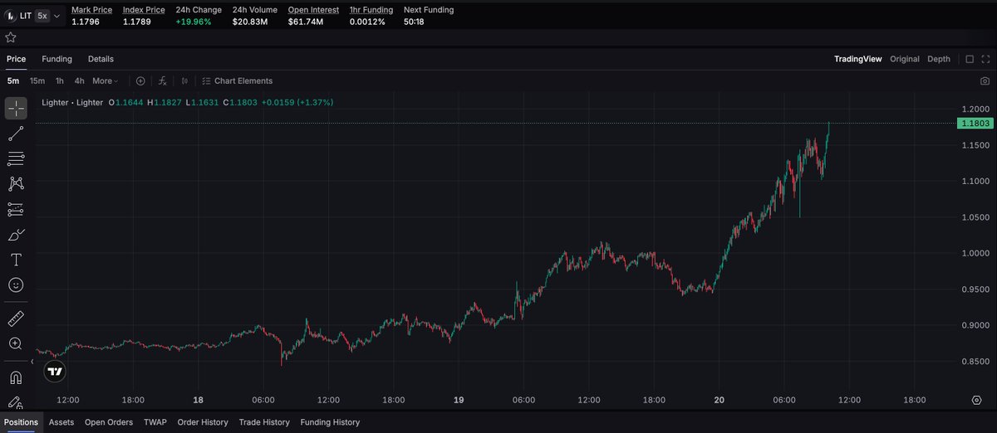This screenshot has width=997, height=433.
Task: Select the 5m timeframe
Action: 13,81
